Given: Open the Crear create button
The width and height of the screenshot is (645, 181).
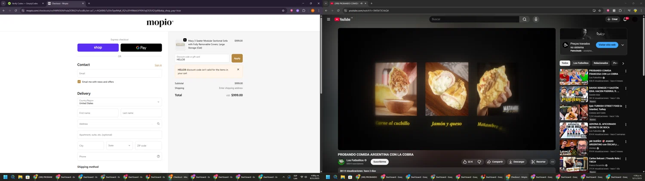Looking at the screenshot, I should (x=612, y=19).
